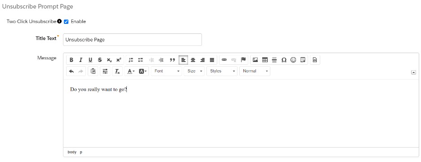
Task: Insert a table
Action: [x=265, y=60]
